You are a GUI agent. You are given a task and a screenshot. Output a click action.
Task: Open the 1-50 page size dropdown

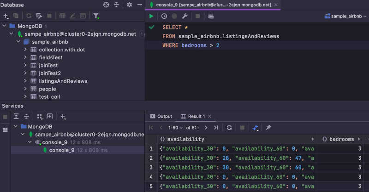175,128
